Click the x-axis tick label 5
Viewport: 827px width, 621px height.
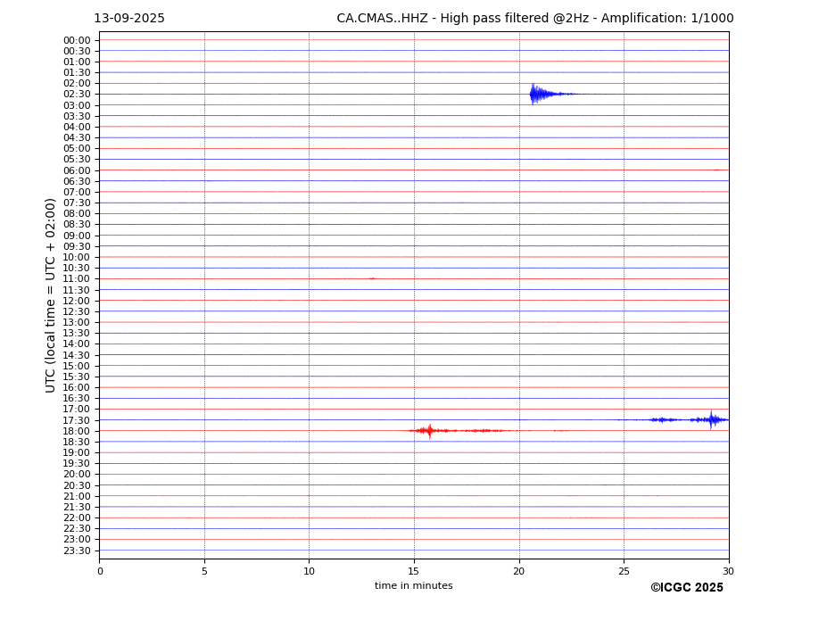tap(204, 571)
